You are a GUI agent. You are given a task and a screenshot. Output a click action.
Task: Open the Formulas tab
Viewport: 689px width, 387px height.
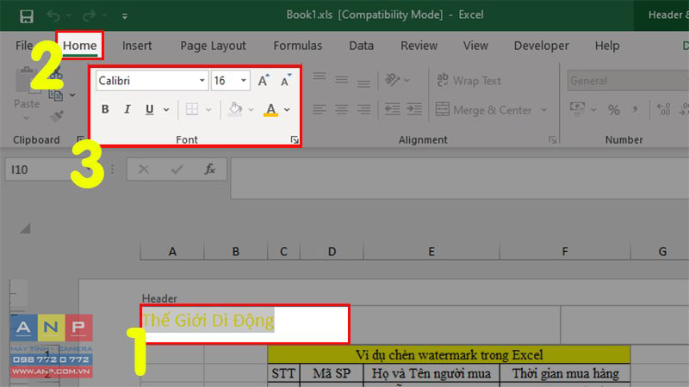pos(297,46)
